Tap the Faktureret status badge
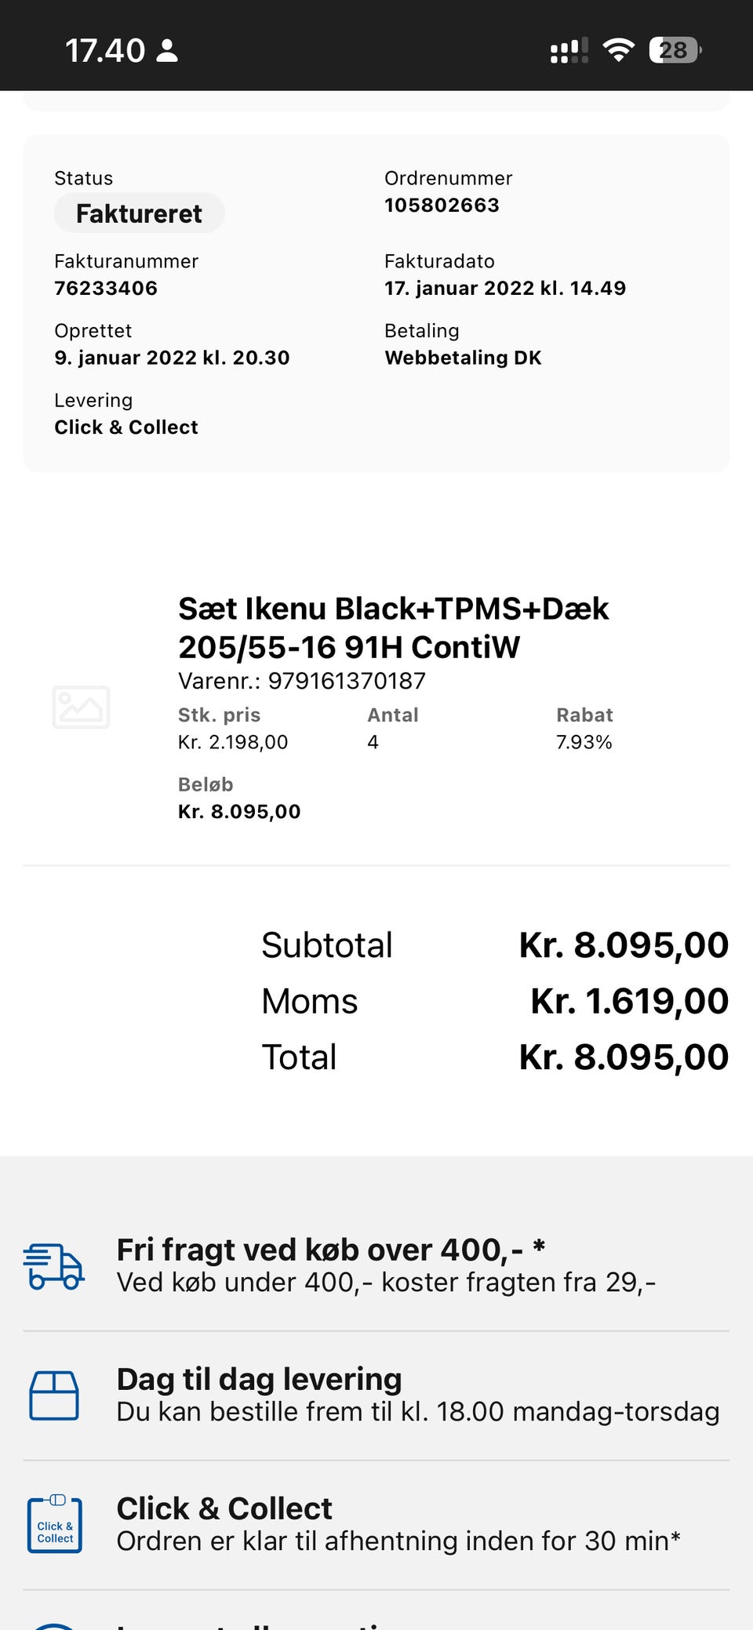The width and height of the screenshot is (753, 1630). [x=139, y=213]
